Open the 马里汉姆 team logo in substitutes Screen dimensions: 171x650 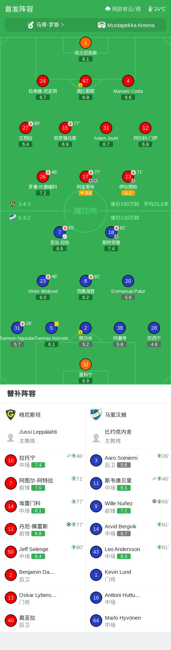(x=96, y=415)
